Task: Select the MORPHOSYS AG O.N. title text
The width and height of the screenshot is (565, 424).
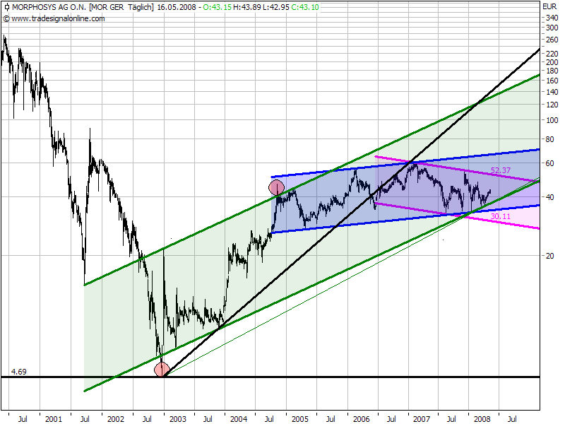Action: tap(49, 7)
